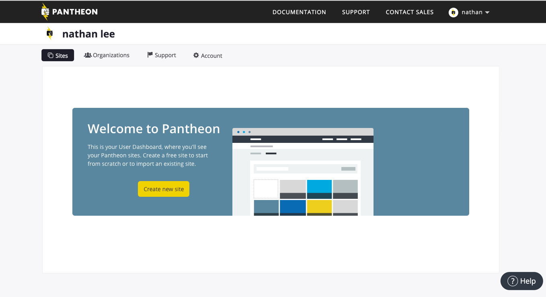Click the profile icon beside nathan lee
546x297 pixels.
49,33
